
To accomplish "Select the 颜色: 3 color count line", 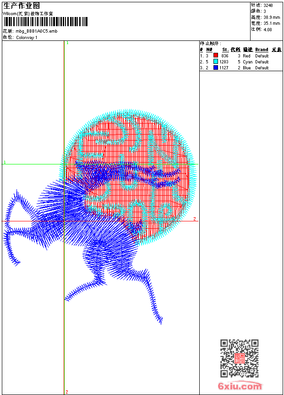I will tap(258, 11).
